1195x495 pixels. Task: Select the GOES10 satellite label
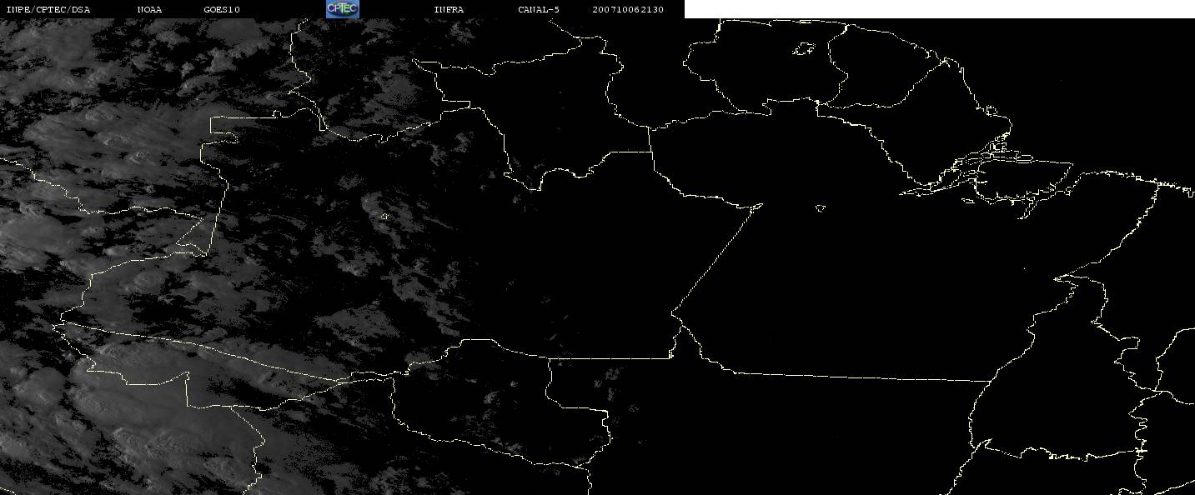pyautogui.click(x=222, y=9)
